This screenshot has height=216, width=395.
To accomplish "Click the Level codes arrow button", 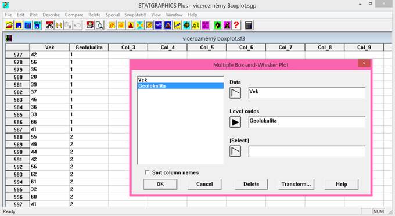I will coord(235,122).
